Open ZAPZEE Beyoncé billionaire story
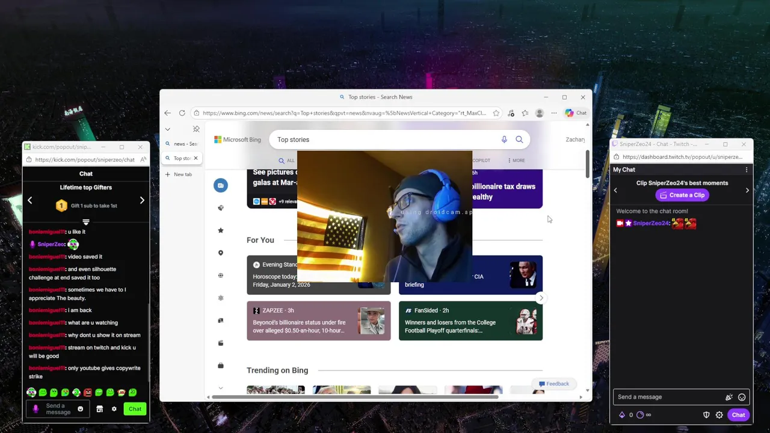This screenshot has width=770, height=433. point(318,321)
